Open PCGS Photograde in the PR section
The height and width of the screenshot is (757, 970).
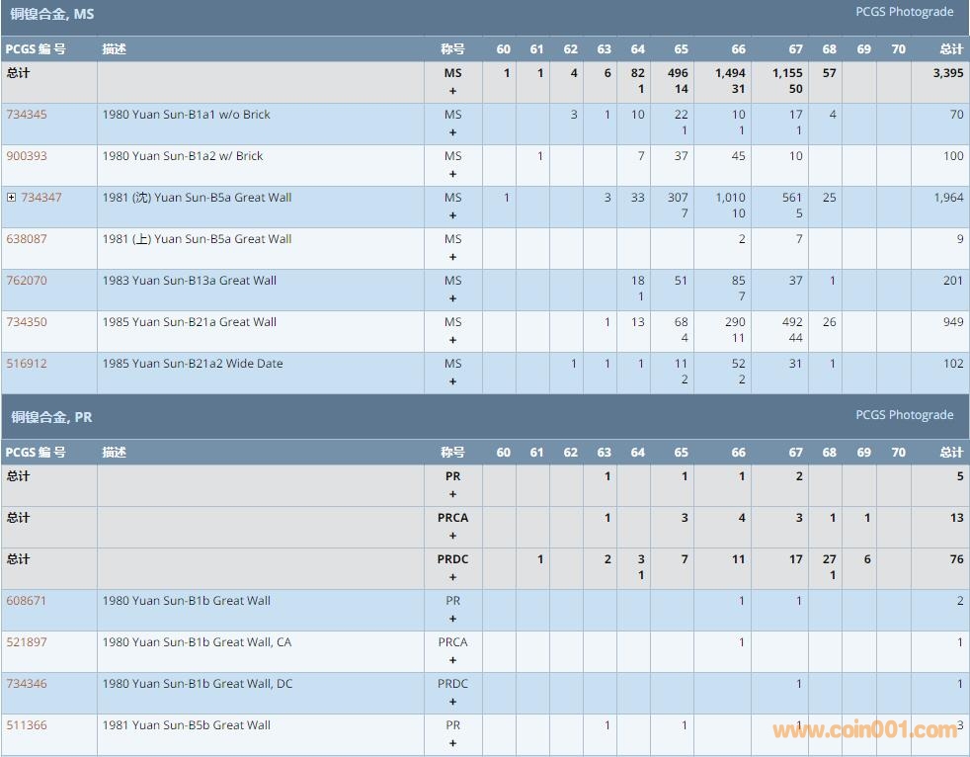point(904,415)
